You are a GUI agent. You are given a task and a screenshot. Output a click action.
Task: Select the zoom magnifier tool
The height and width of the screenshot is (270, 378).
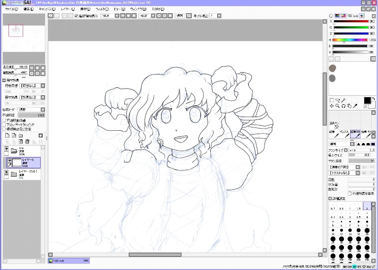tap(337, 106)
